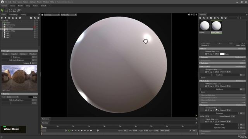Collapse the Albedo section header
Image resolution: width=248 pixels, height=139 pixels.
pyautogui.click(x=222, y=49)
